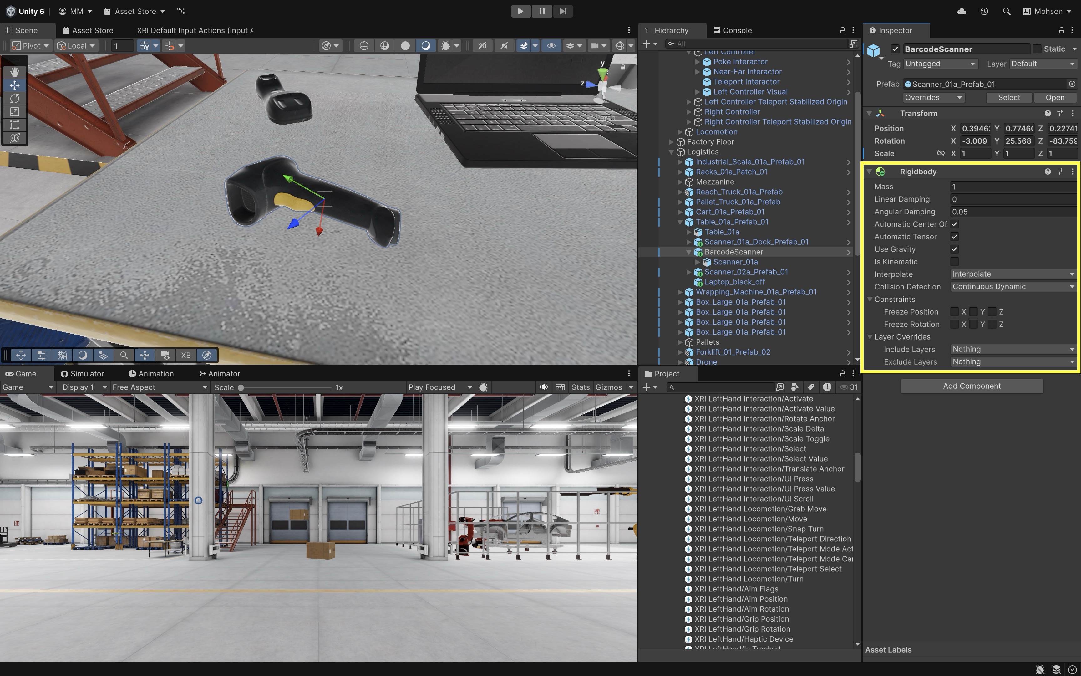Select the Scale tool in Scene
The height and width of the screenshot is (676, 1081).
tap(14, 112)
